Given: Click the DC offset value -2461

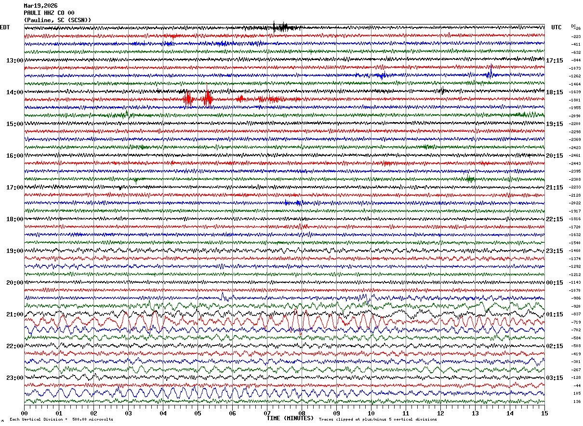Looking at the screenshot, I should click(x=575, y=156).
